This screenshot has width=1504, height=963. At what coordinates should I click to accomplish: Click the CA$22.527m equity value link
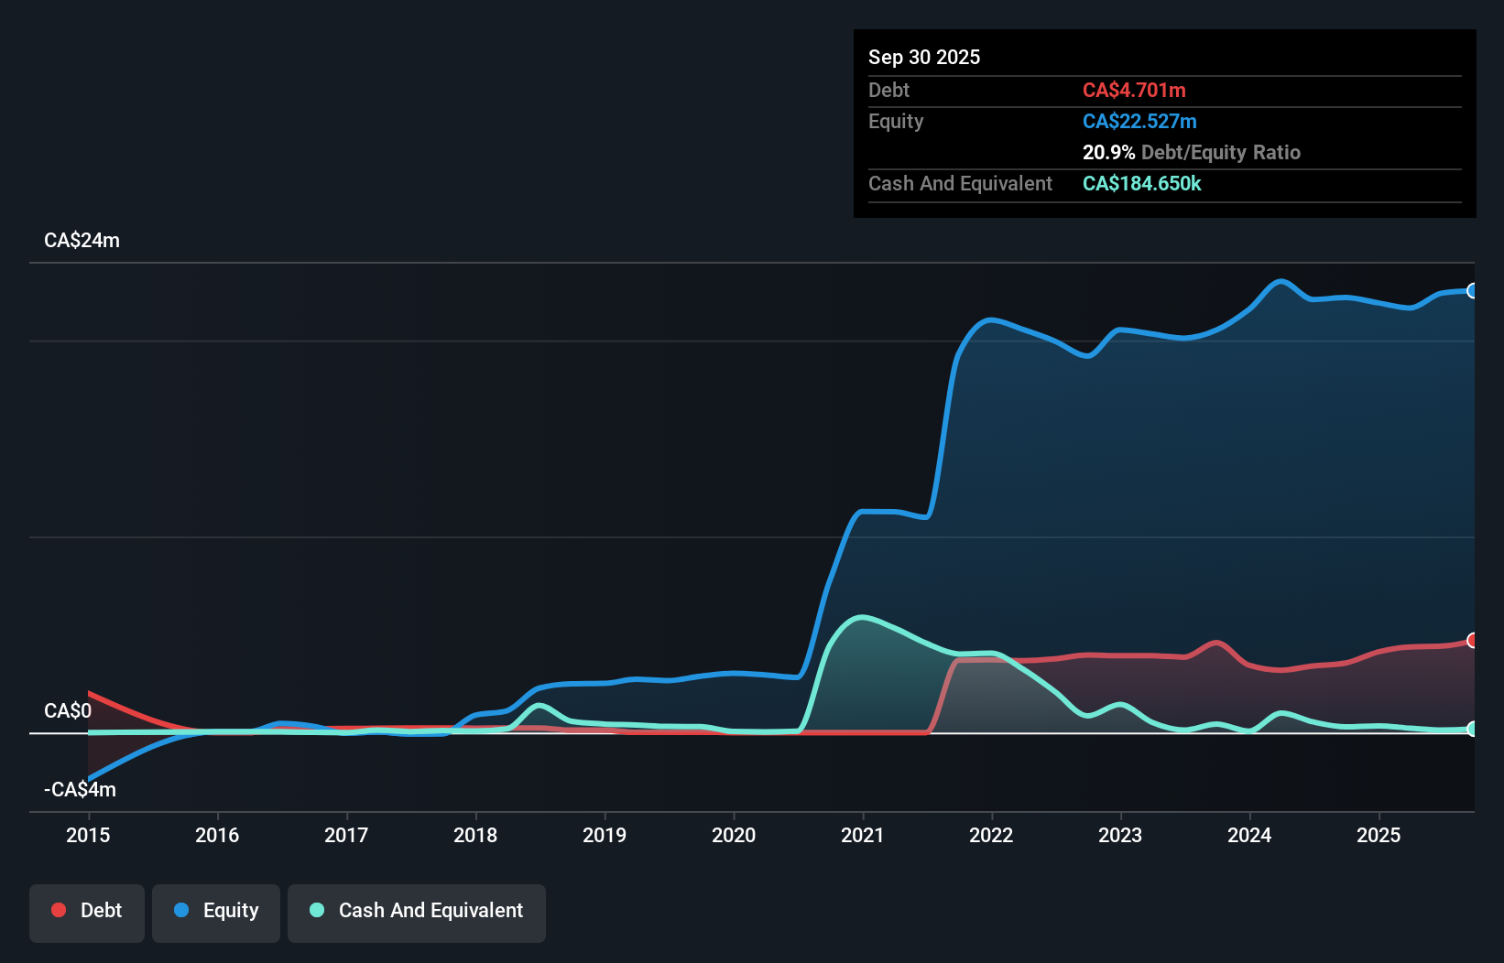pos(1139,121)
